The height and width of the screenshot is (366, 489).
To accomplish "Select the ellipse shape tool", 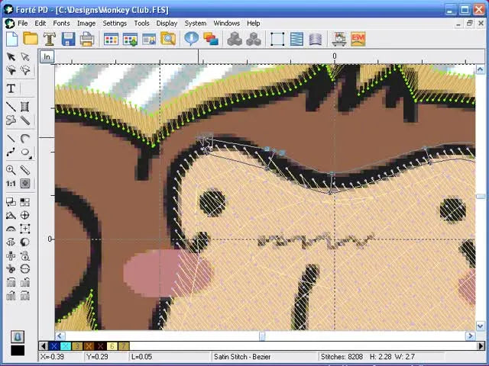I will coord(25,152).
